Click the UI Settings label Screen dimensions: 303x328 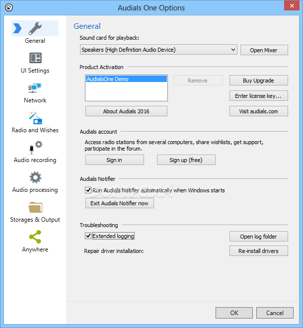[35, 71]
